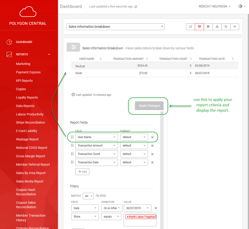Open Loyalty Reports
The height and width of the screenshot is (229, 249).
(x=27, y=97)
